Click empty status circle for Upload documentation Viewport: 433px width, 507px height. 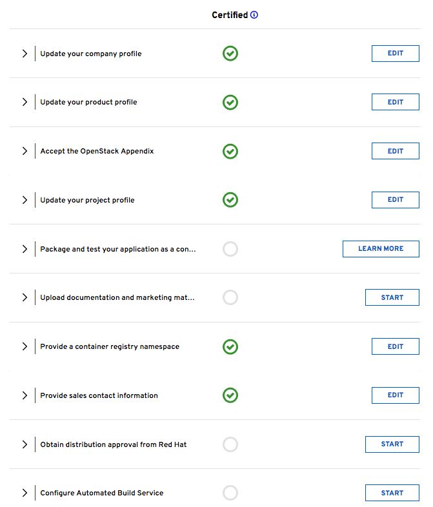pyautogui.click(x=230, y=297)
